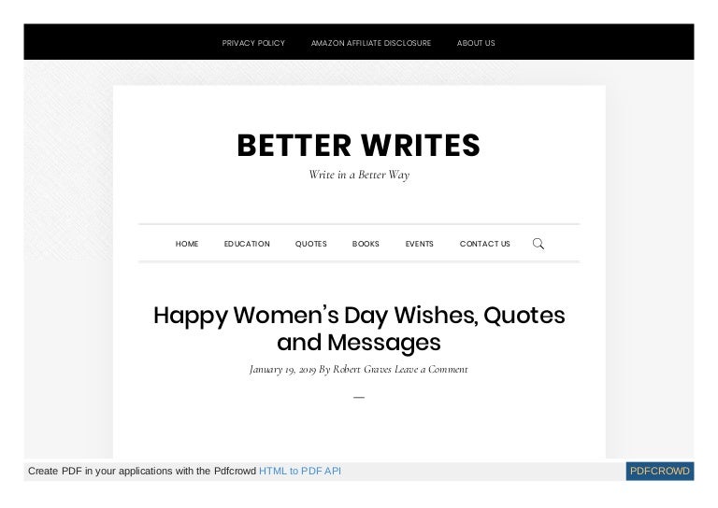Click the Create PDF banner text
Screen dimensions: 718x508
[142, 471]
